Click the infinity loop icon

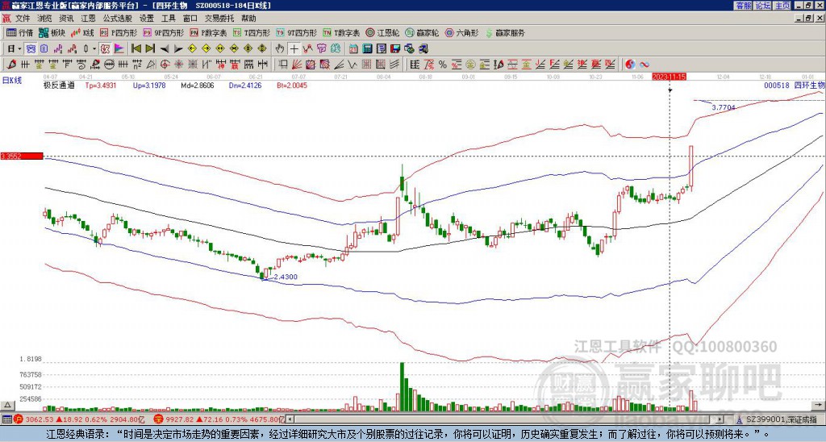(x=645, y=65)
